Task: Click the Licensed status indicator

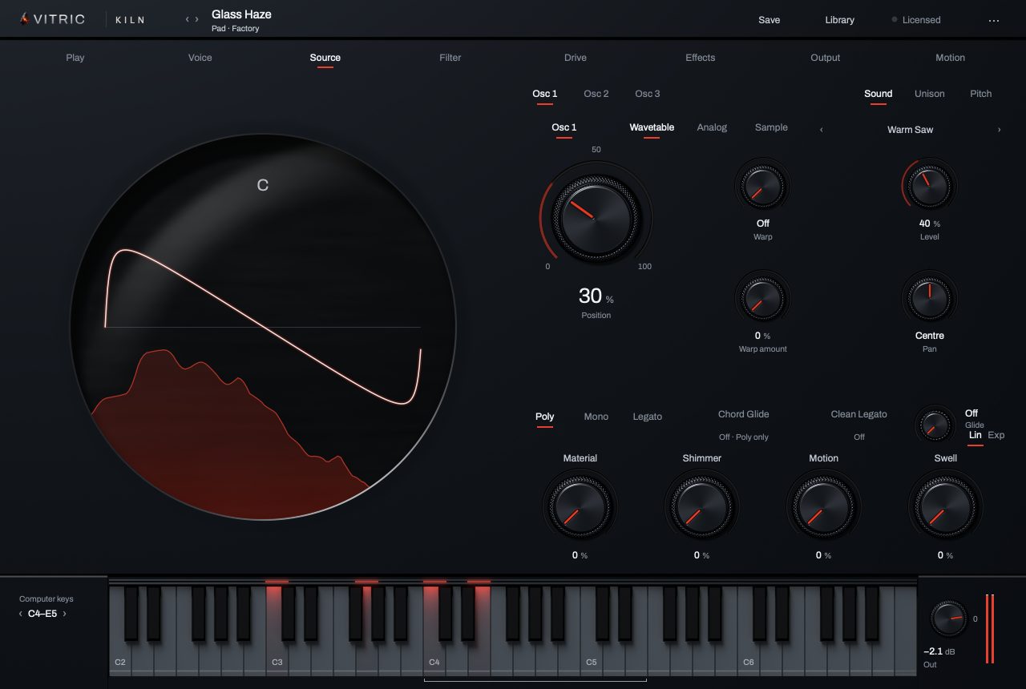Action: (x=916, y=20)
